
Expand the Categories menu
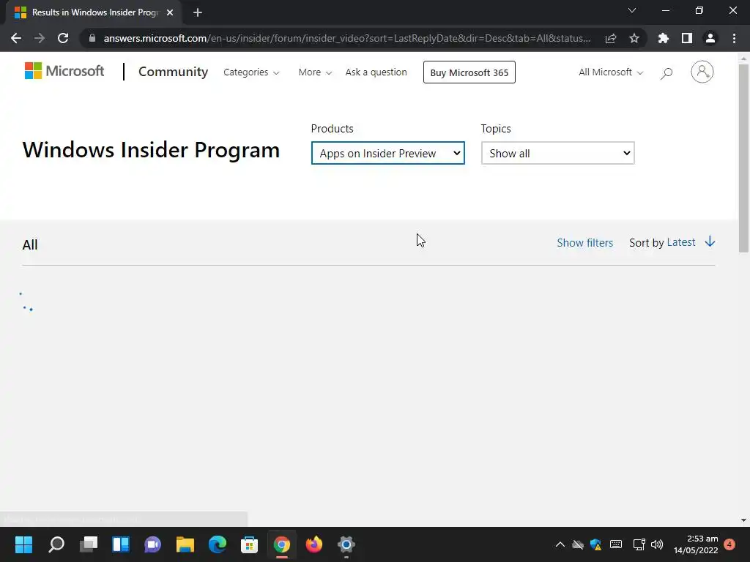(x=251, y=72)
